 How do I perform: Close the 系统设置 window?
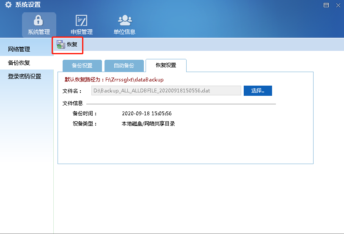[338, 5]
